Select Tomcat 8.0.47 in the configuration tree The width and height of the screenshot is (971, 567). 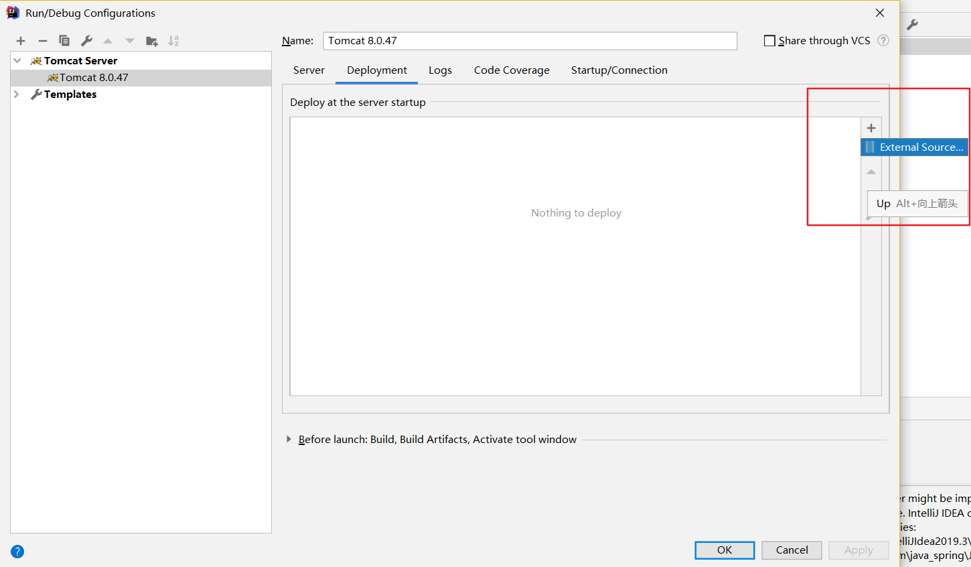pyautogui.click(x=141, y=78)
